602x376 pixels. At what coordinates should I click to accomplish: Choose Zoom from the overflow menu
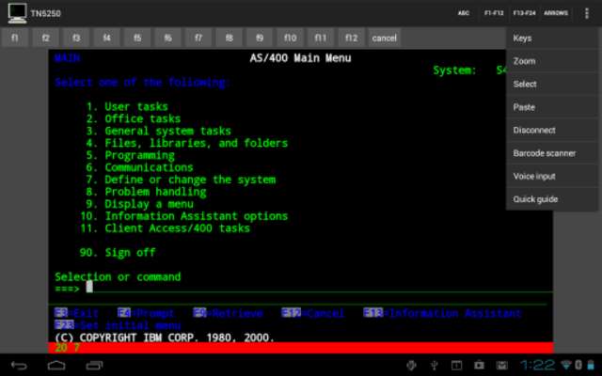click(x=552, y=61)
